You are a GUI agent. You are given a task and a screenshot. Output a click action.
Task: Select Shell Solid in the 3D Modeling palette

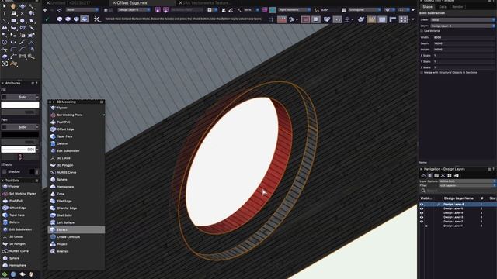tap(76, 215)
